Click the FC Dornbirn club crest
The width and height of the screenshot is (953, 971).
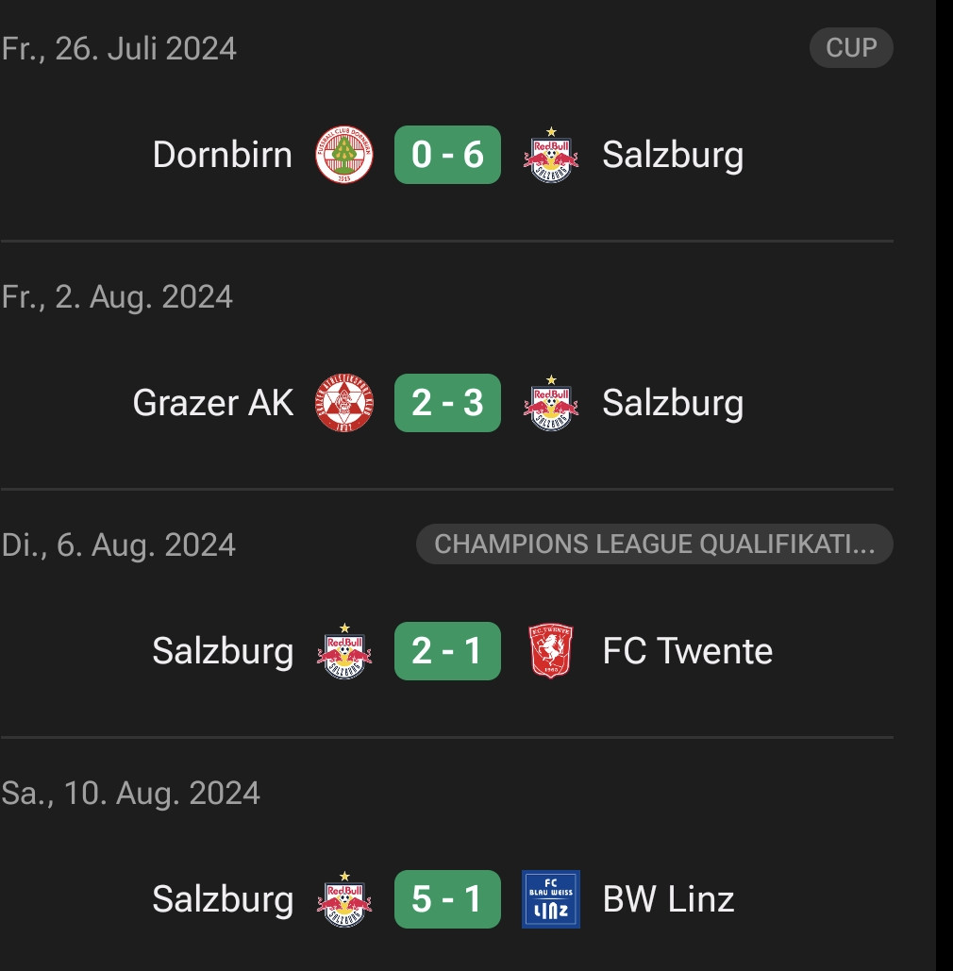(344, 155)
